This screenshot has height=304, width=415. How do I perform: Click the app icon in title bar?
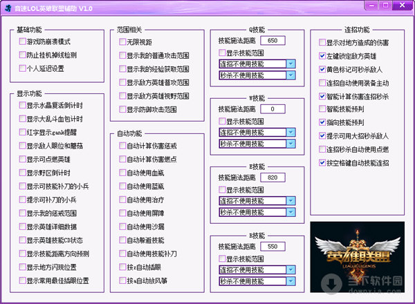pos(8,8)
